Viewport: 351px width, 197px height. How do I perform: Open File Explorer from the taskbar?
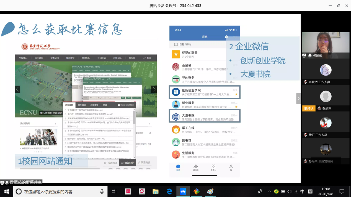[156, 191]
